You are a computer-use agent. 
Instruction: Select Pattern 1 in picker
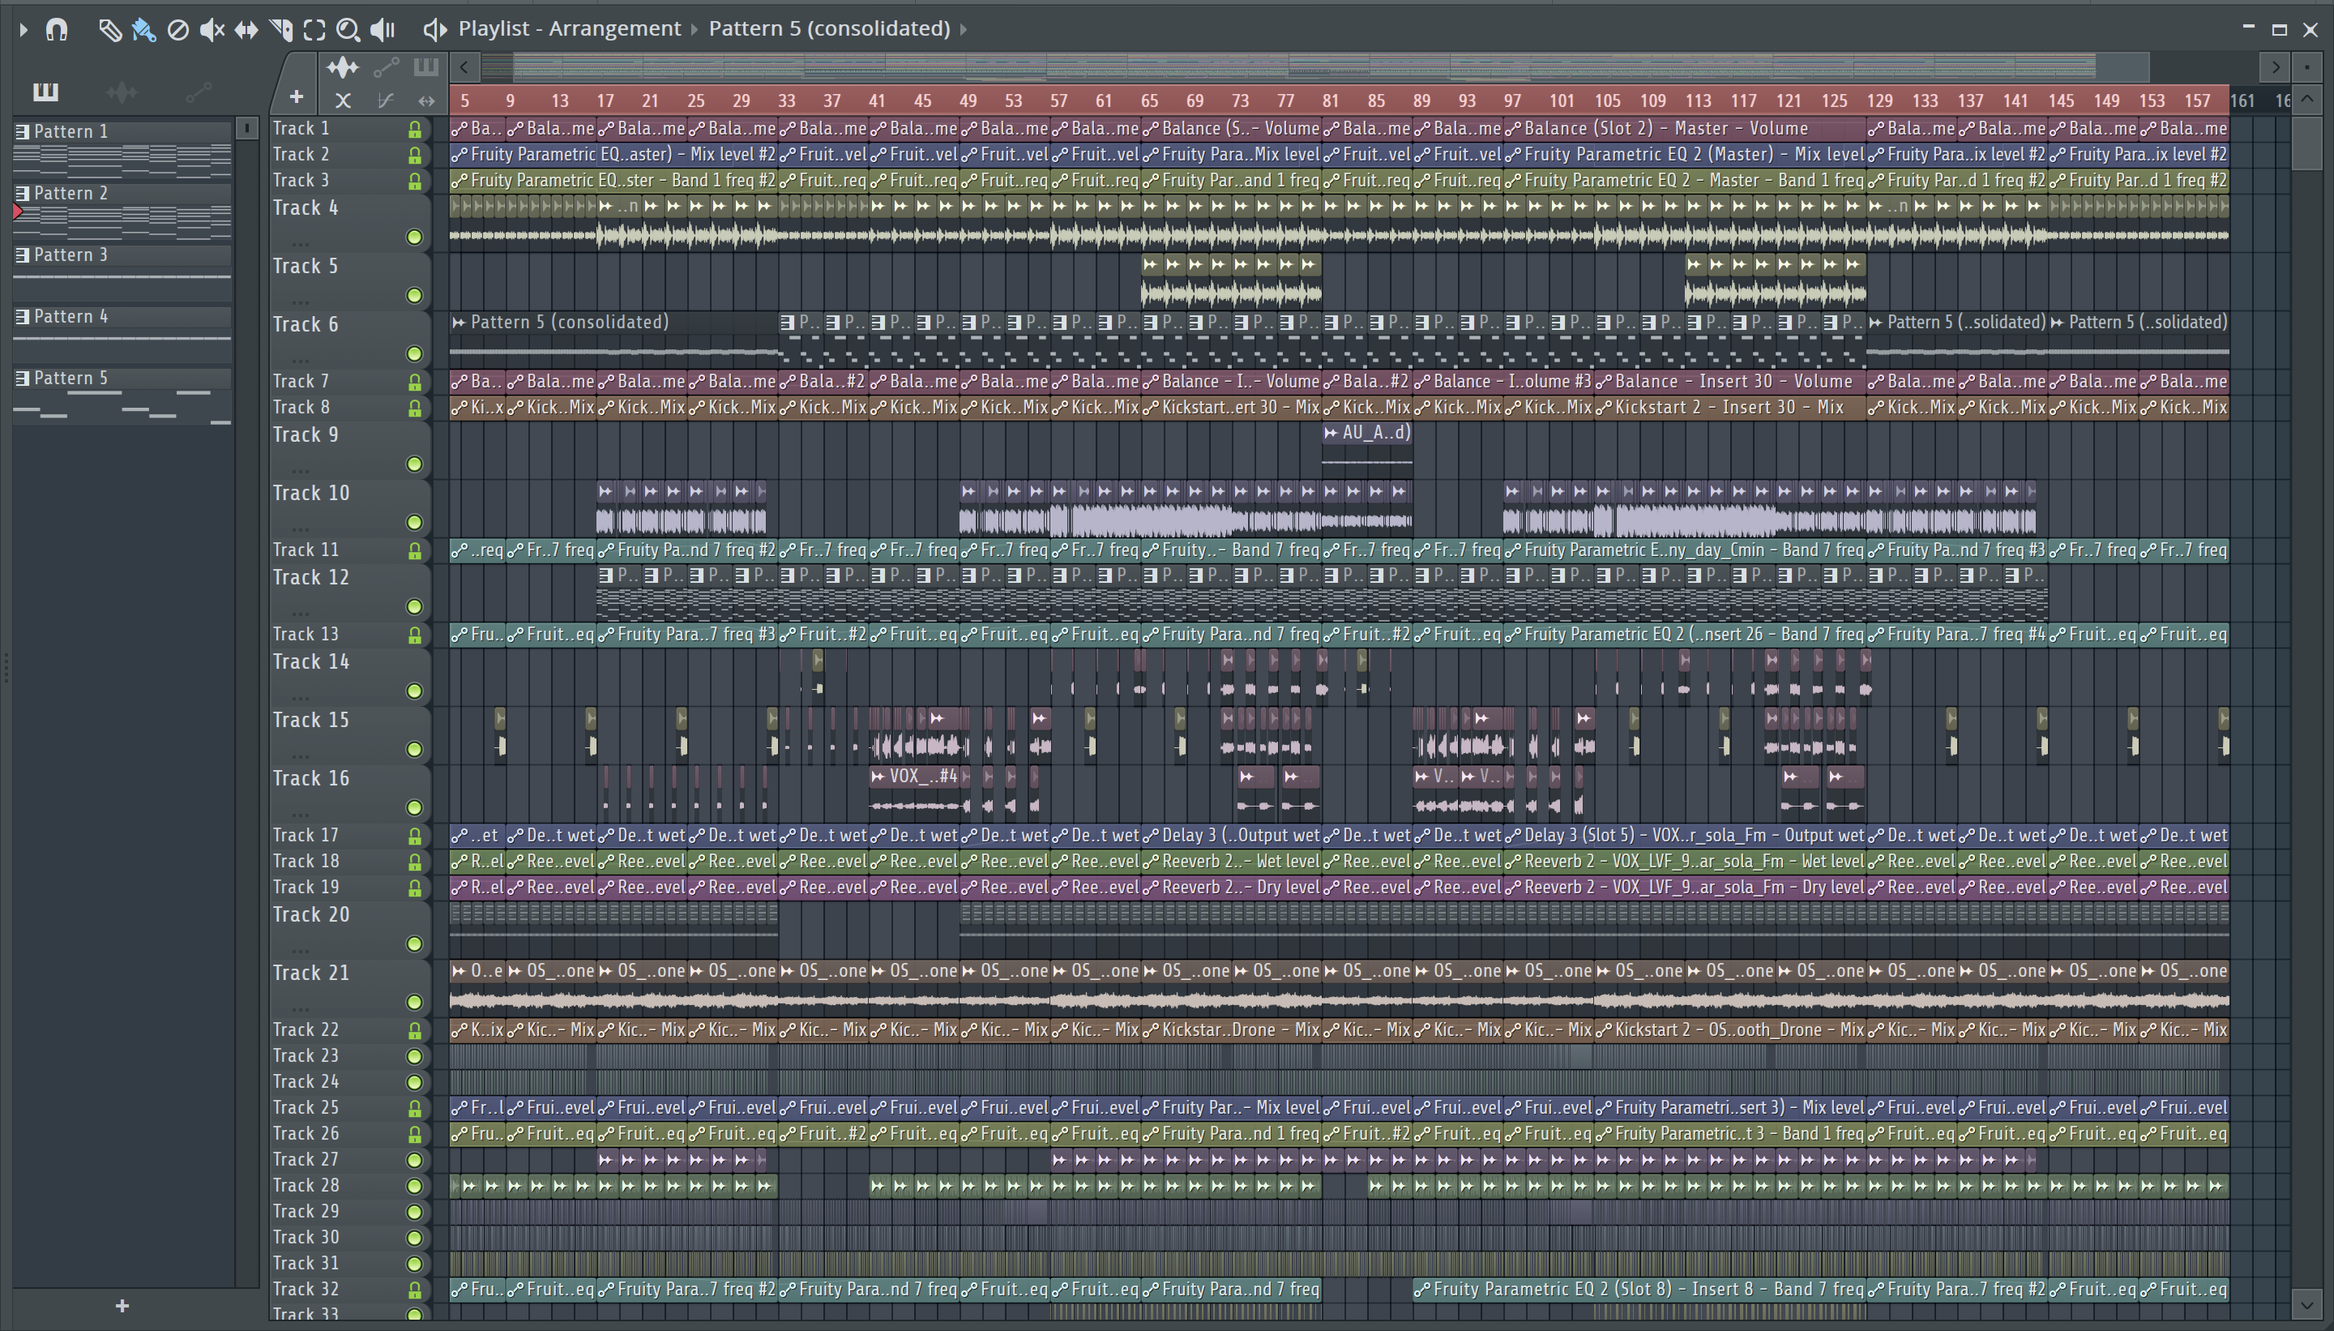122,131
